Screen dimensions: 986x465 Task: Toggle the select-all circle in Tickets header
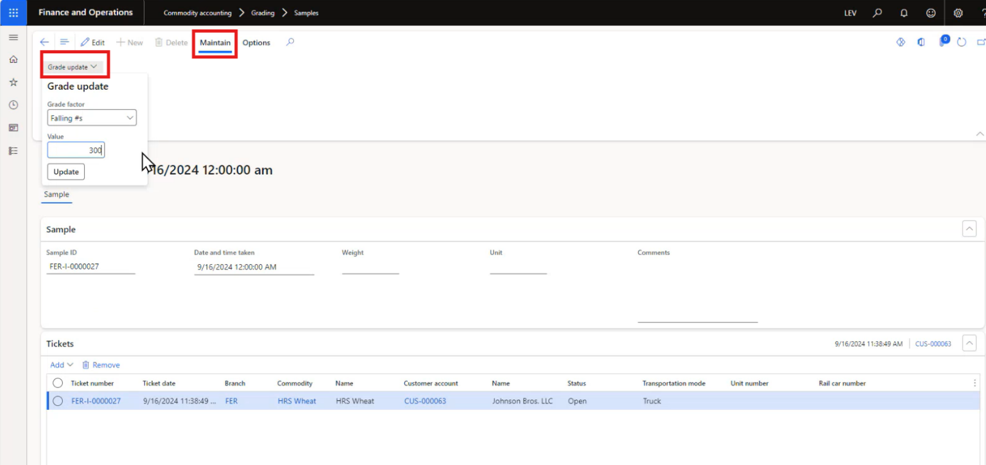pyautogui.click(x=58, y=383)
